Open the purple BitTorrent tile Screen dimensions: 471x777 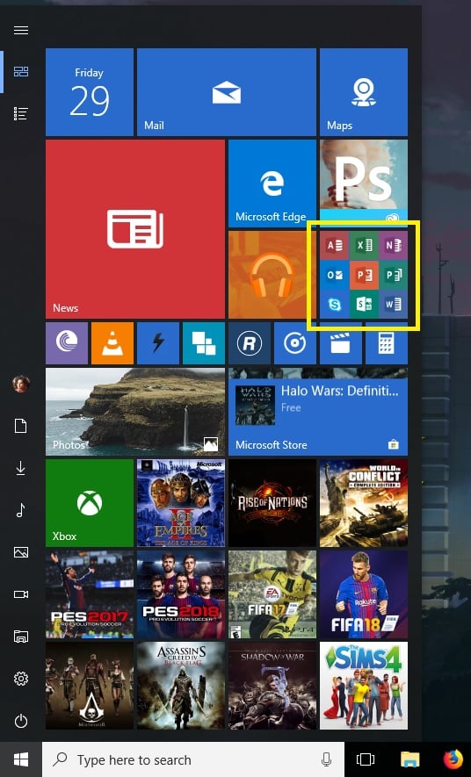67,343
